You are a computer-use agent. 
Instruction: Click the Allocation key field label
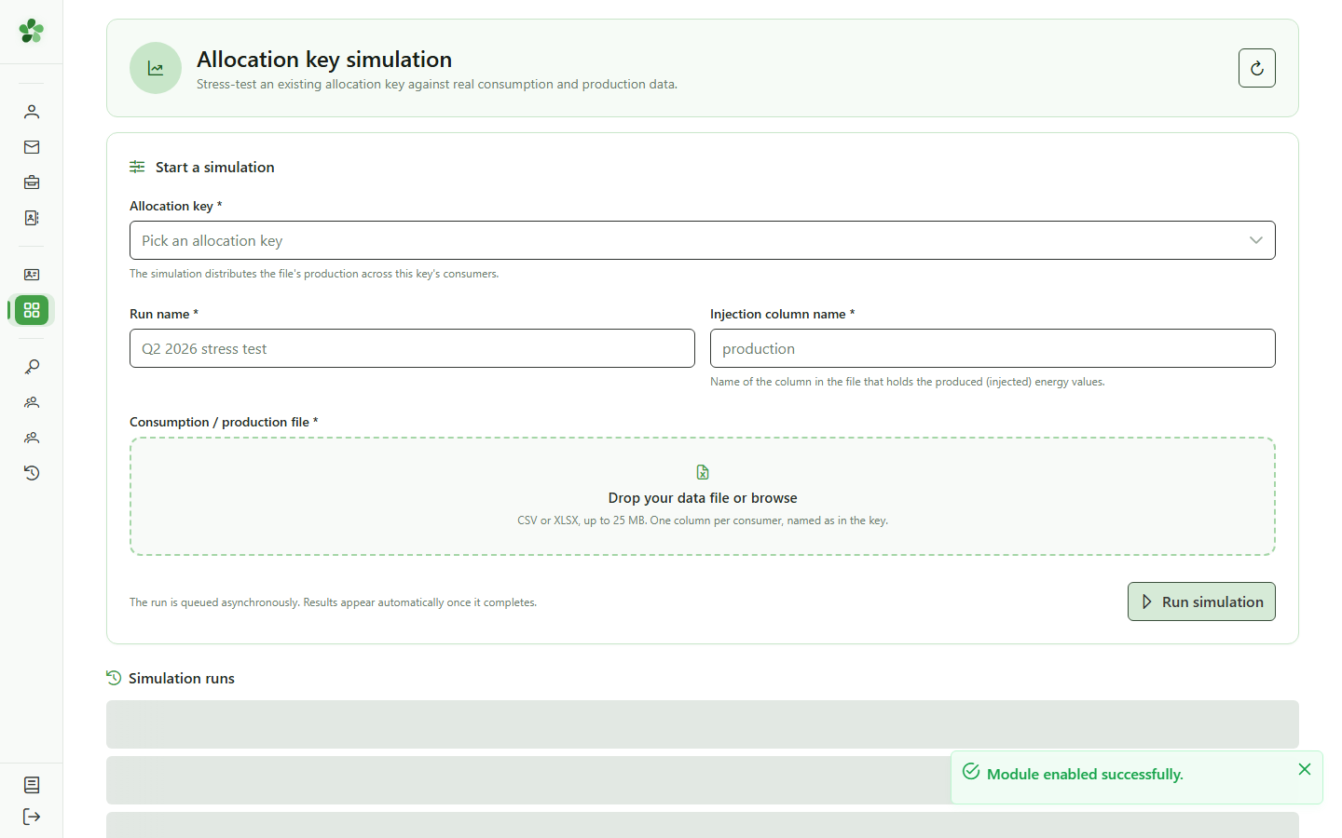[x=175, y=206]
